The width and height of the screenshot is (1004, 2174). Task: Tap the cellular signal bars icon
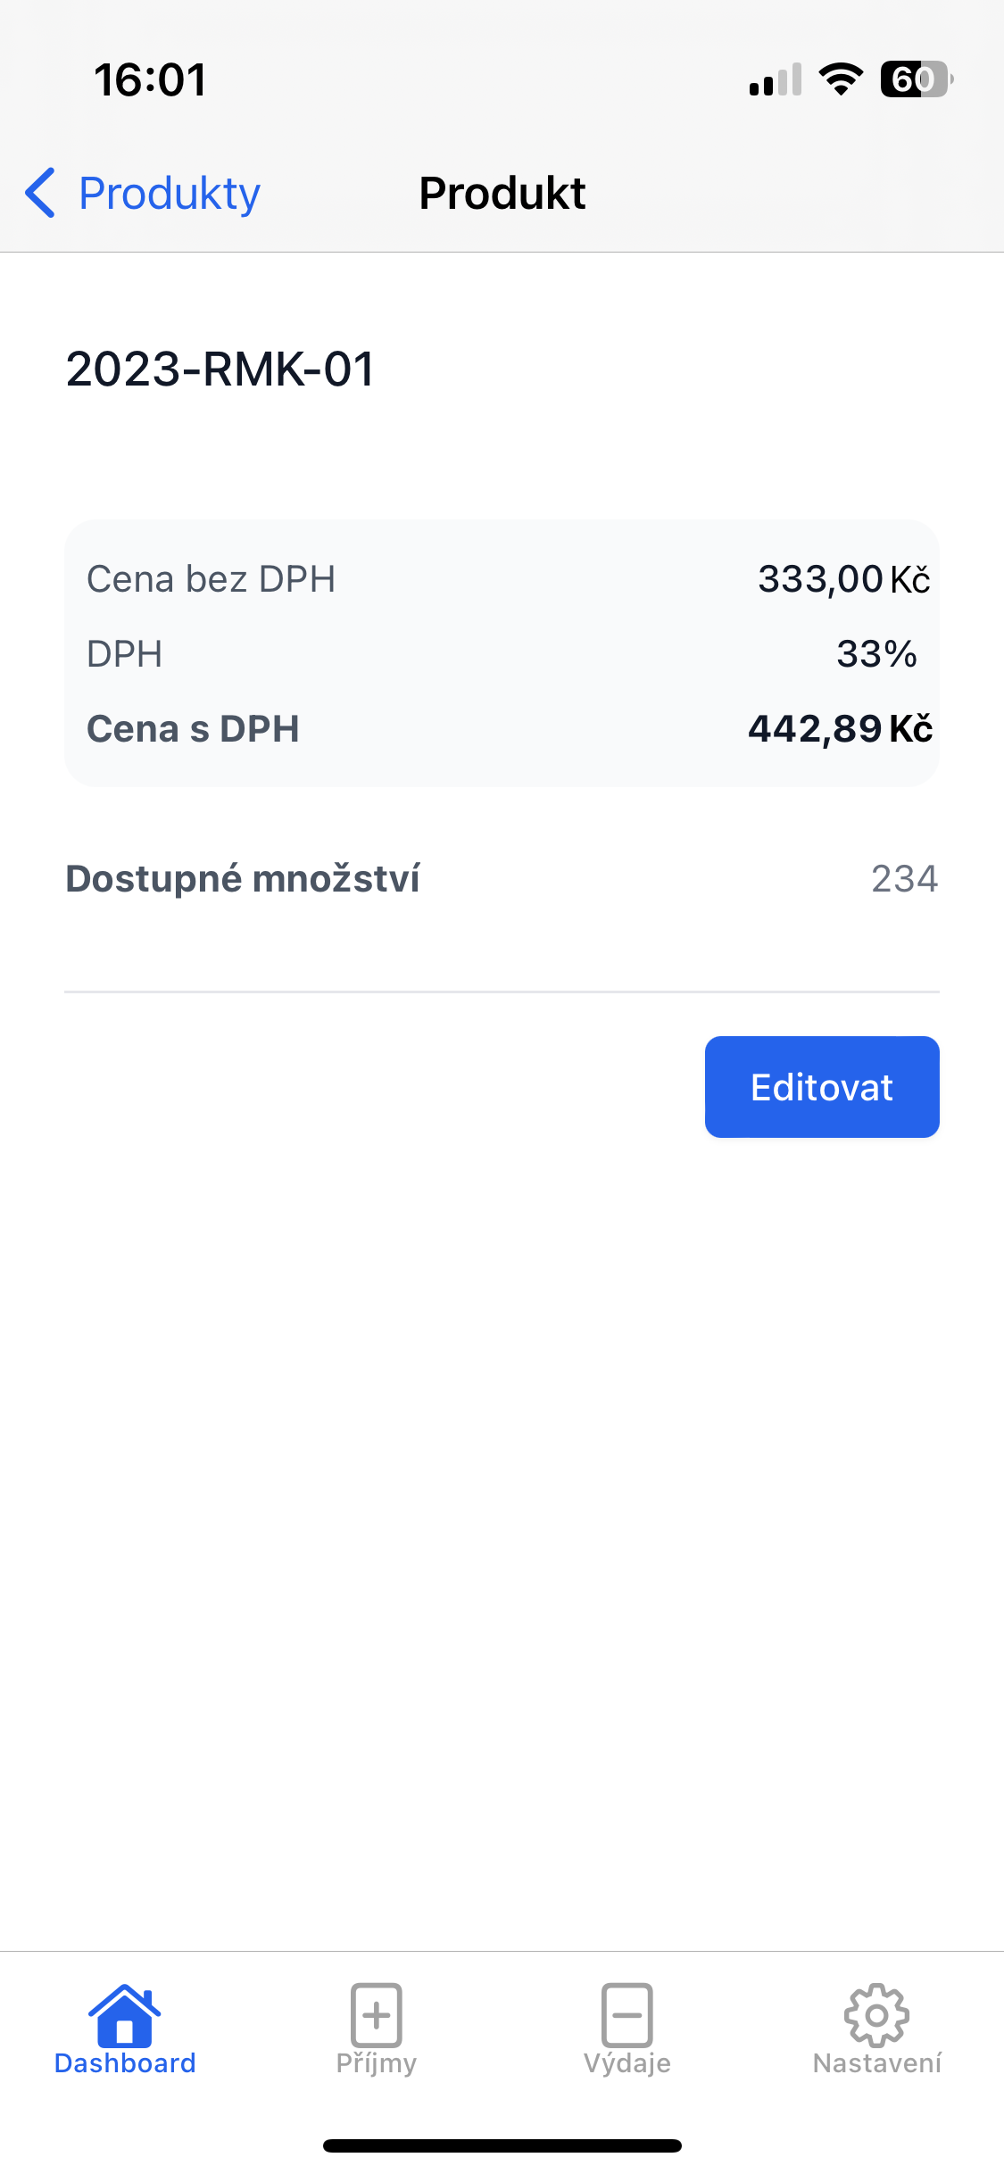pyautogui.click(x=776, y=79)
